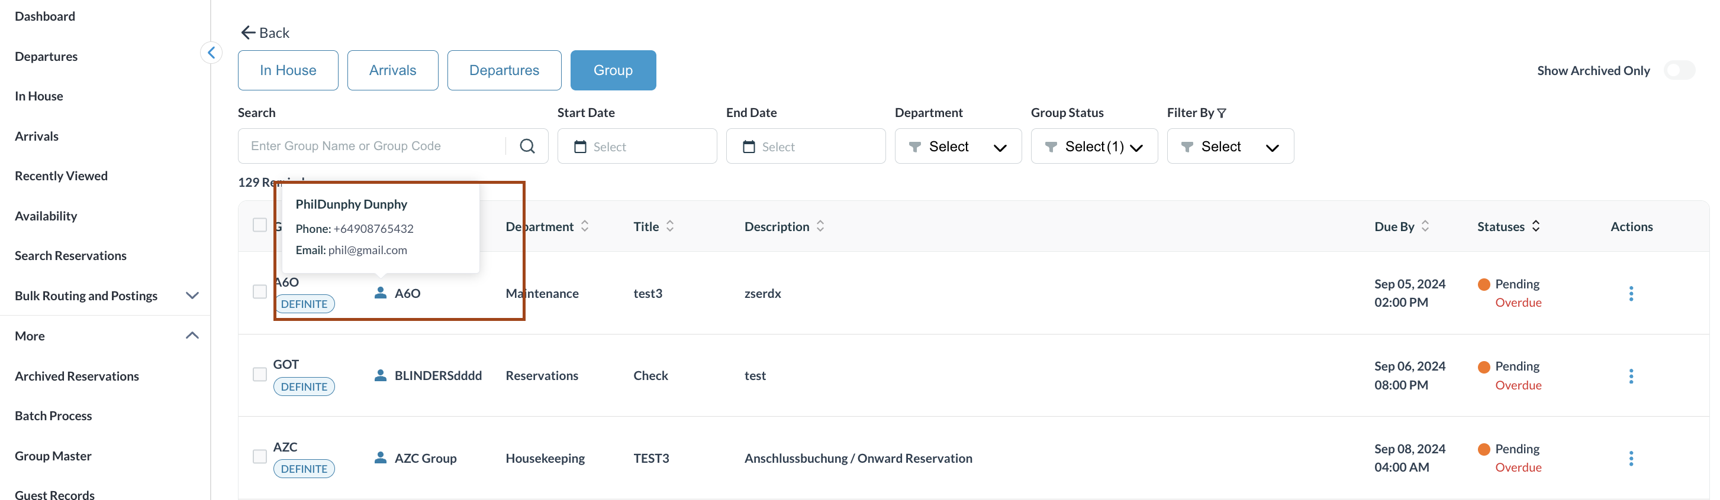Collapse the sidebar with the chevron button
This screenshot has height=500, width=1720.
click(211, 53)
